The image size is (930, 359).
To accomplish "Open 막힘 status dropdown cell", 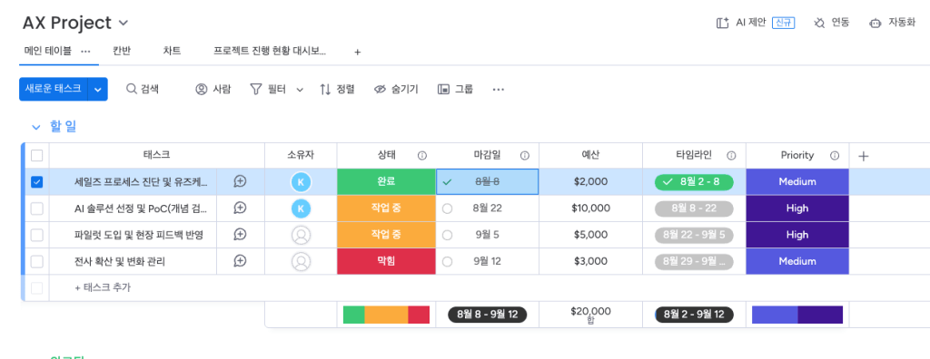I will (386, 261).
